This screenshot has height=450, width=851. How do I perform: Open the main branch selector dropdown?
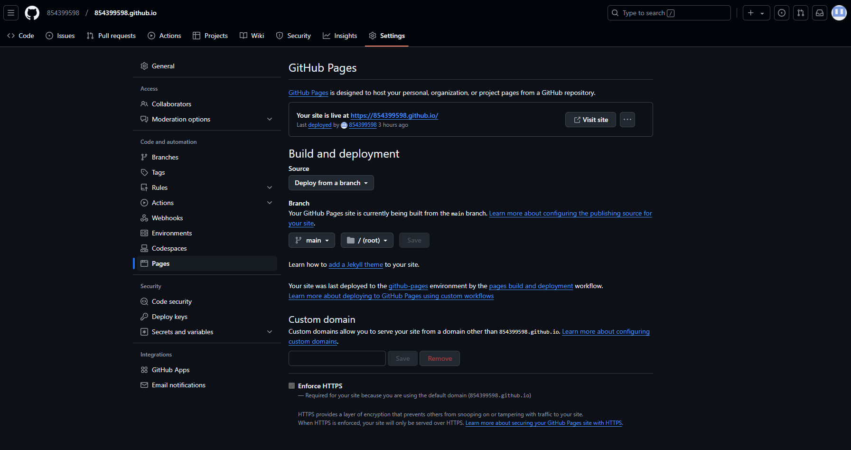click(x=311, y=240)
